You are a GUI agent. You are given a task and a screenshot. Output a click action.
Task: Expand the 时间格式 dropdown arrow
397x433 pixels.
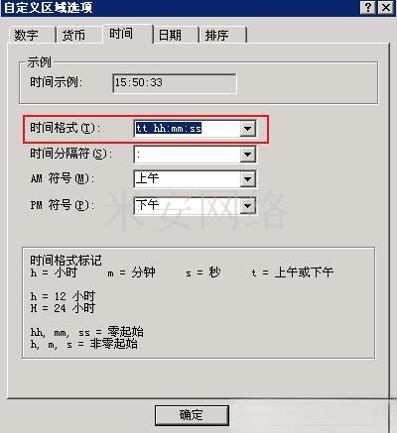click(247, 129)
